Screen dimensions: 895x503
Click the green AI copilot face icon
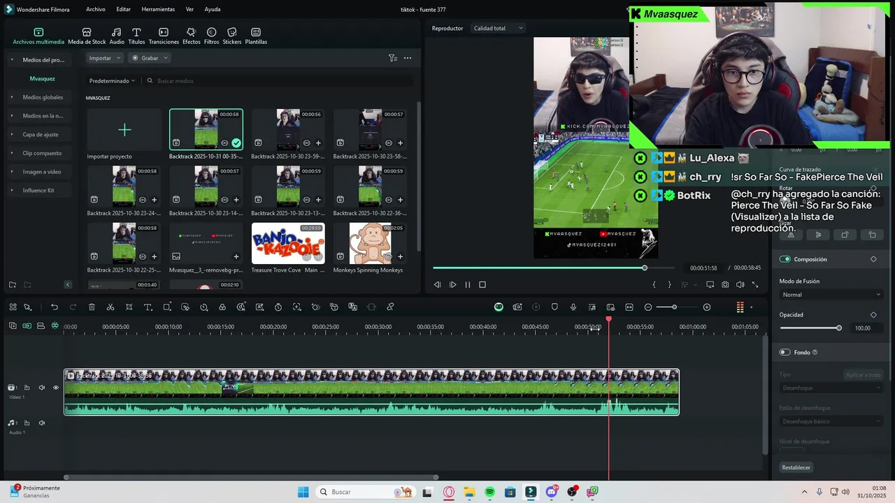499,307
